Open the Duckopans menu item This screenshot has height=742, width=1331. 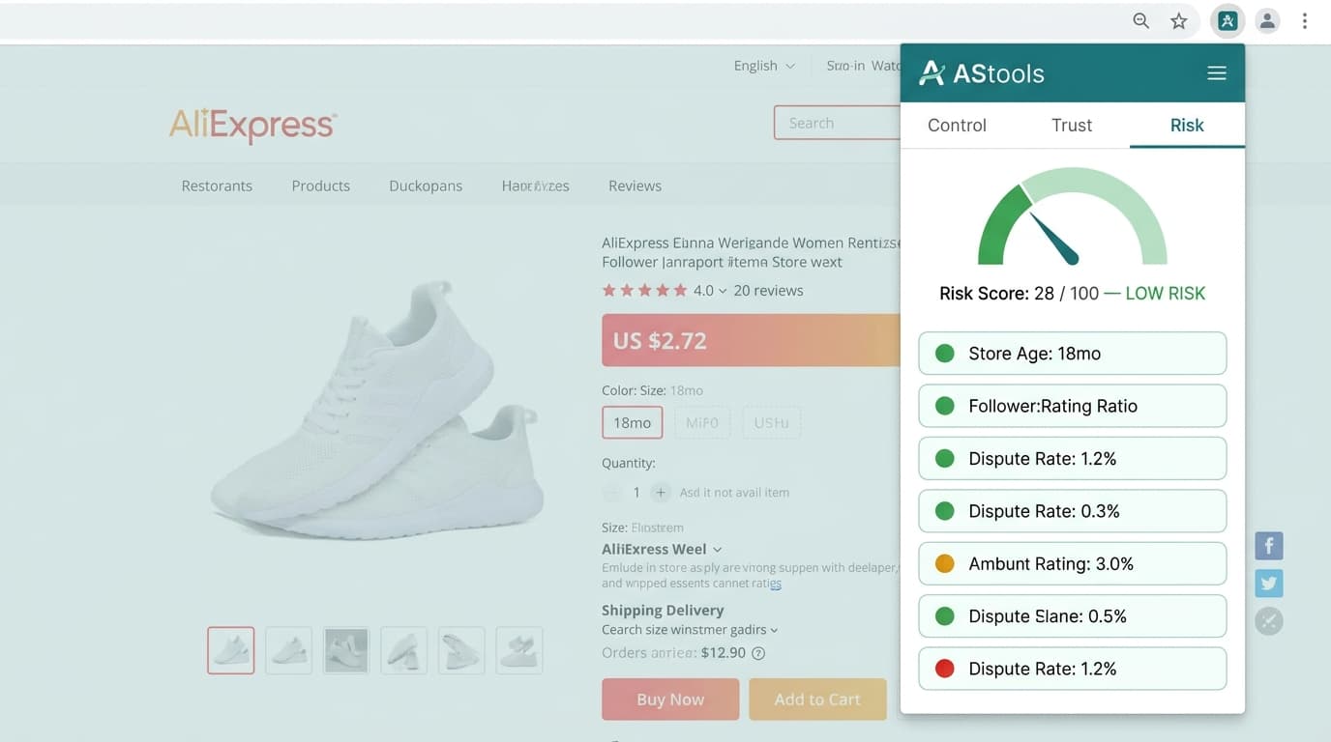426,185
